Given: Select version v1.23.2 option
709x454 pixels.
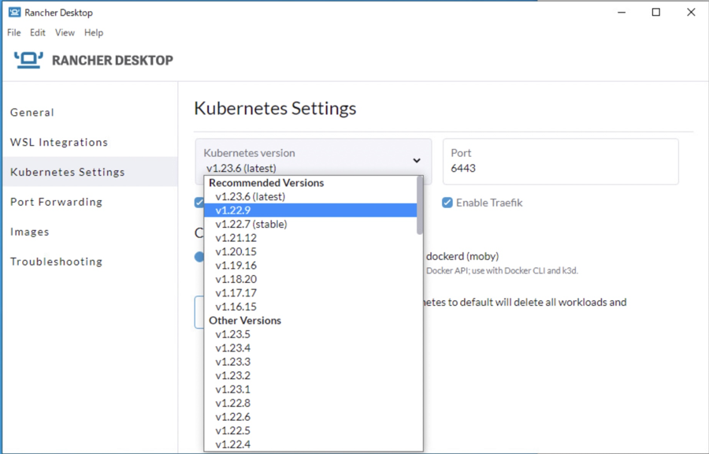Looking at the screenshot, I should [310, 376].
